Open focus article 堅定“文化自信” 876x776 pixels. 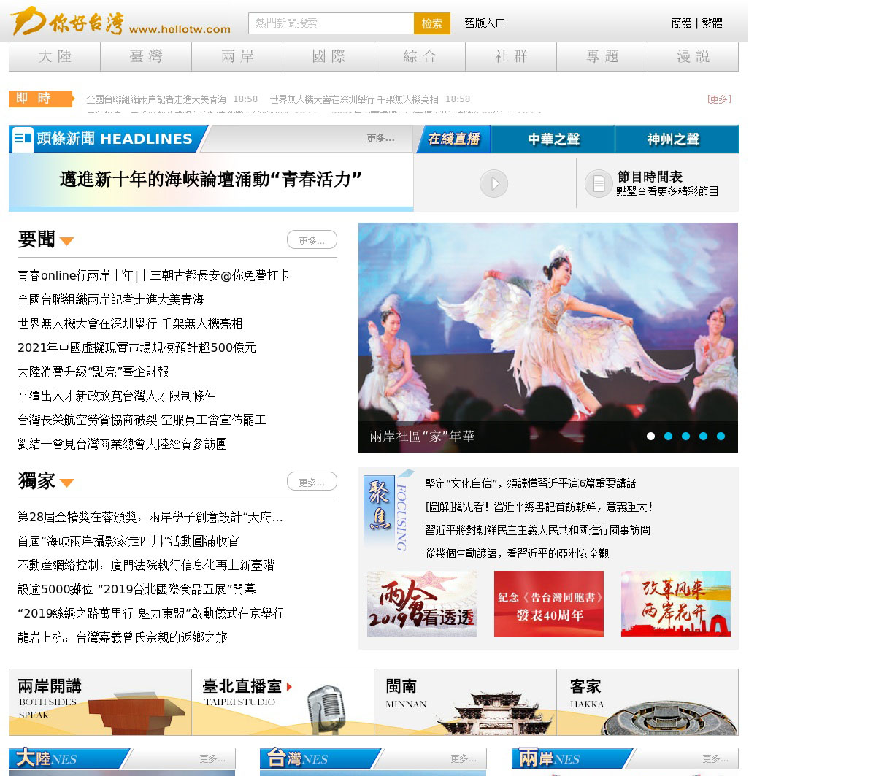coord(531,484)
